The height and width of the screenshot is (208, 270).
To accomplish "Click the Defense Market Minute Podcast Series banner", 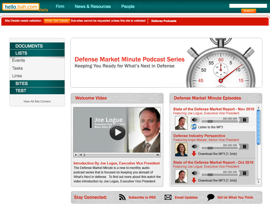I will coord(166,63).
